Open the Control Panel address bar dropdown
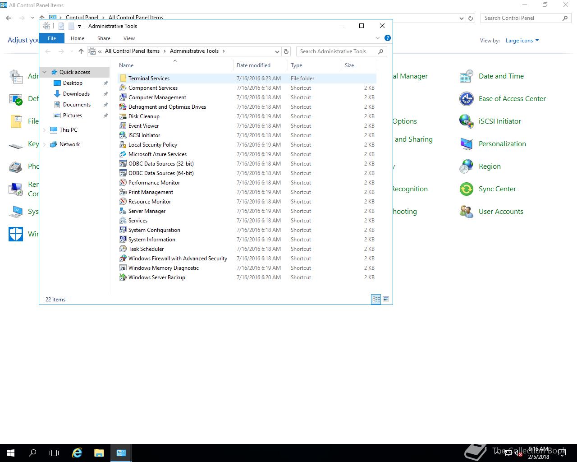Screen dimensions: 577x462 [461, 18]
